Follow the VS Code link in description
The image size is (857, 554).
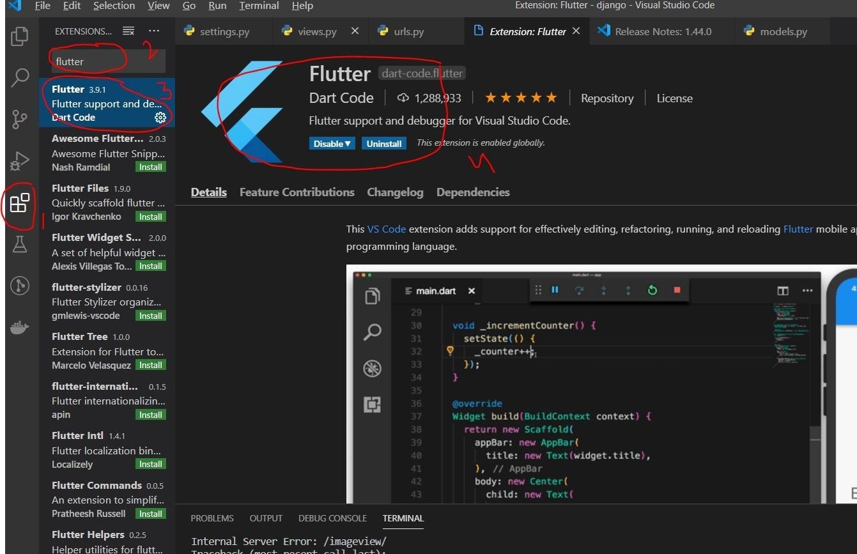[x=387, y=229]
